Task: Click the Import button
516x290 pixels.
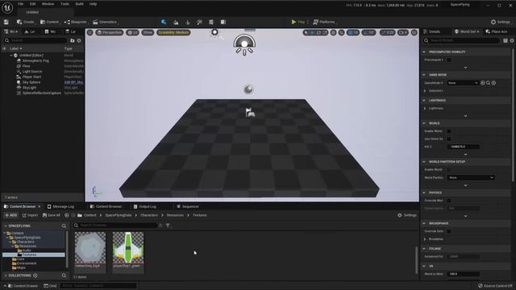Action: point(30,215)
